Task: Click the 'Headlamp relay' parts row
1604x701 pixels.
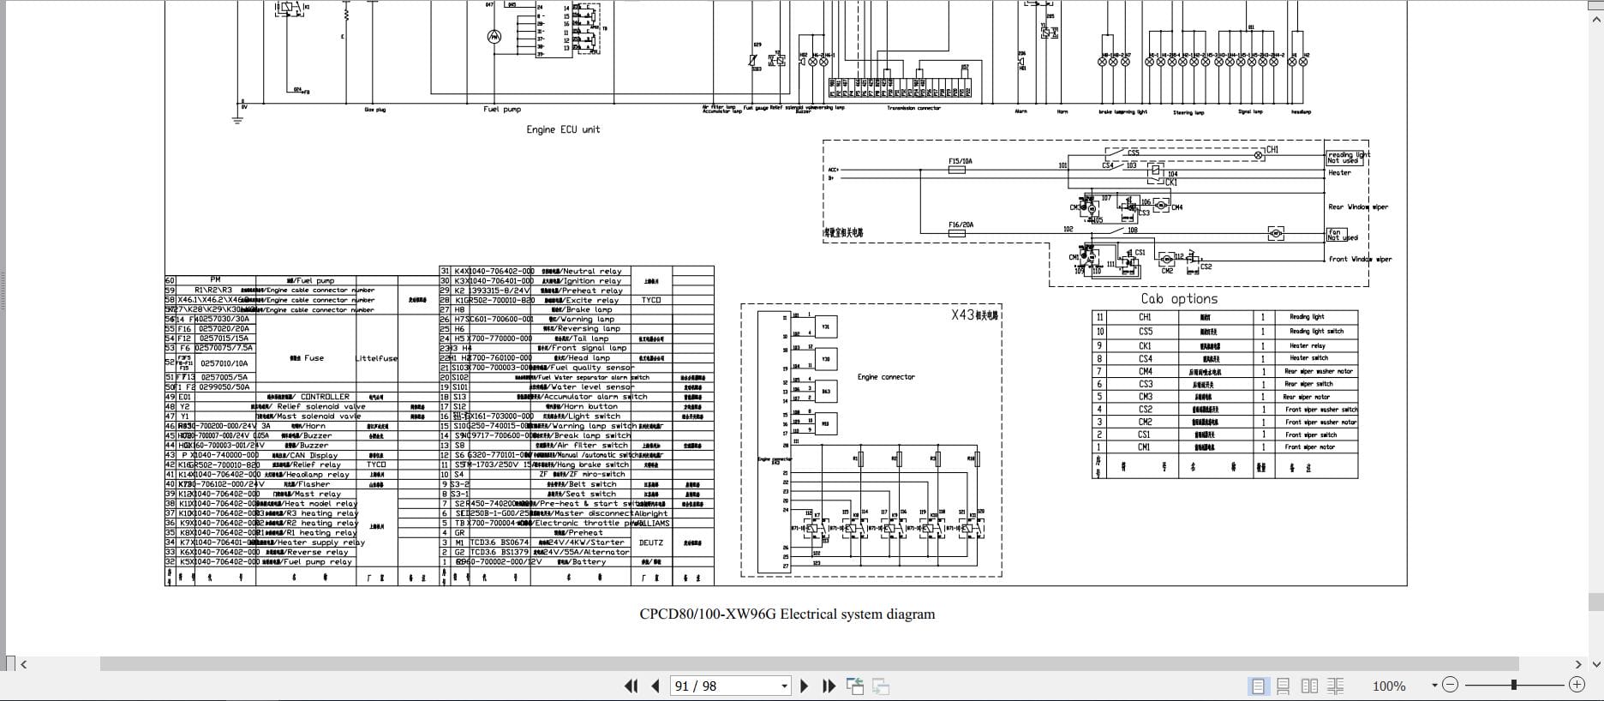Action: (302, 474)
